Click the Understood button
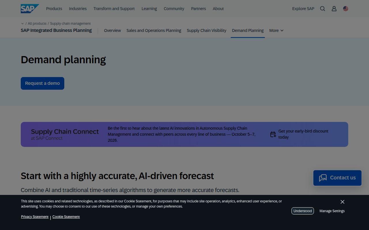The image size is (369, 230). tap(303, 211)
